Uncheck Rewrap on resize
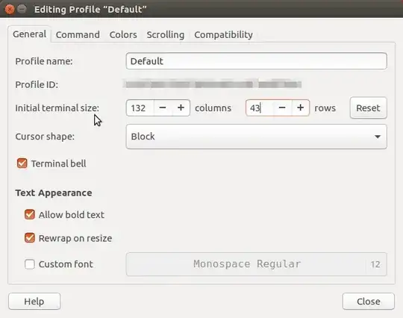This screenshot has height=318, width=403. [x=30, y=238]
